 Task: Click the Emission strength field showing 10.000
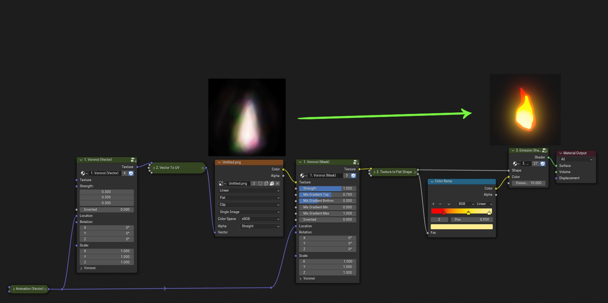529,183
